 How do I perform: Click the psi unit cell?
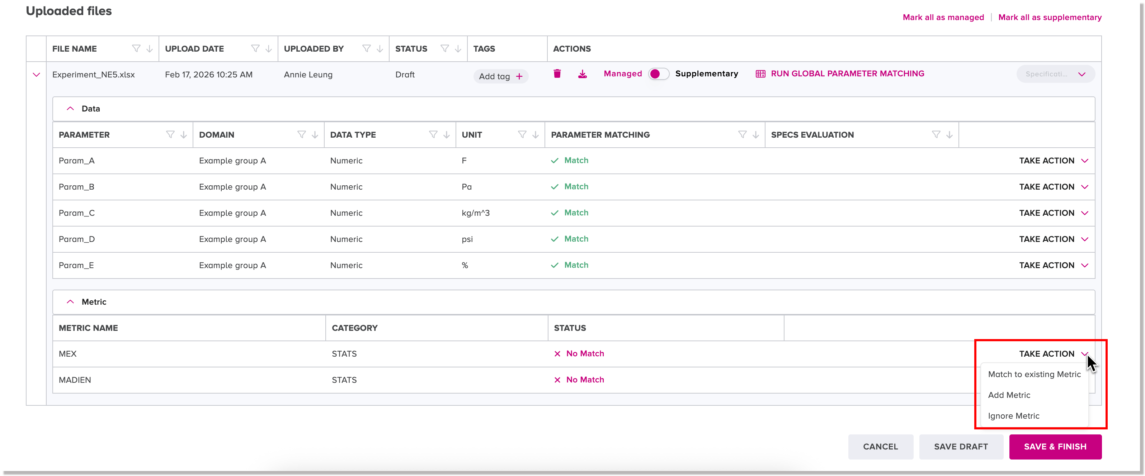tap(467, 239)
